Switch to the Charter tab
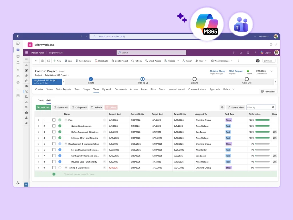The height and width of the screenshot is (220, 293). click(39, 89)
